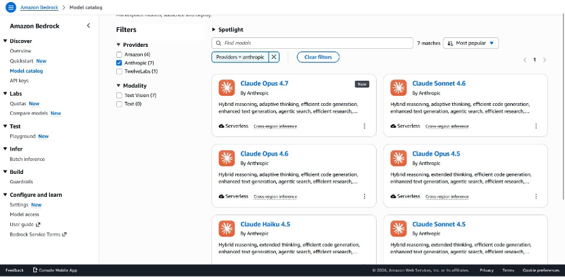This screenshot has width=565, height=277.
Task: Click the Serverless cloud icon on Claude Opus 4.6
Action: tap(221, 196)
